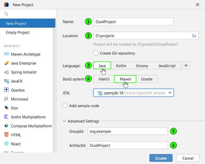This screenshot has height=164, width=205.
Task: Click the search magnifier icon
Action: (6, 14)
